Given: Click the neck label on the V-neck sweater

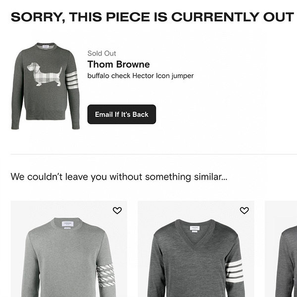Looking at the screenshot, I should [196, 228].
